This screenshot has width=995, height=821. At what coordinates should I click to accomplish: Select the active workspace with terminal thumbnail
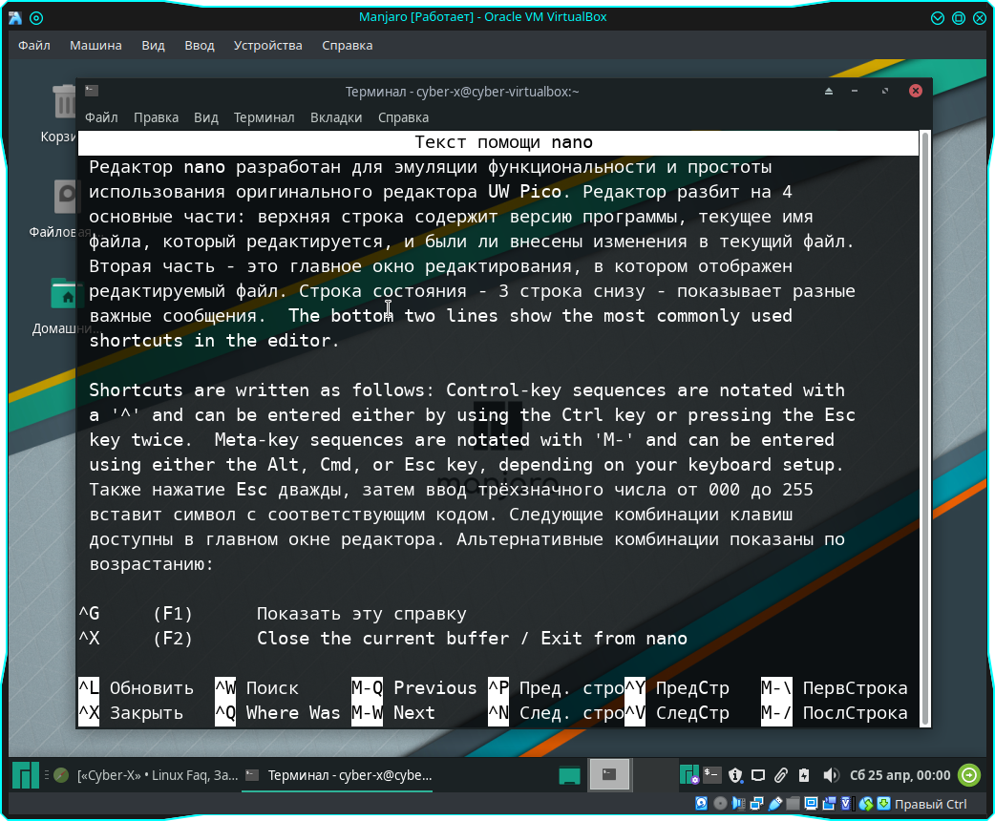pyautogui.click(x=609, y=774)
